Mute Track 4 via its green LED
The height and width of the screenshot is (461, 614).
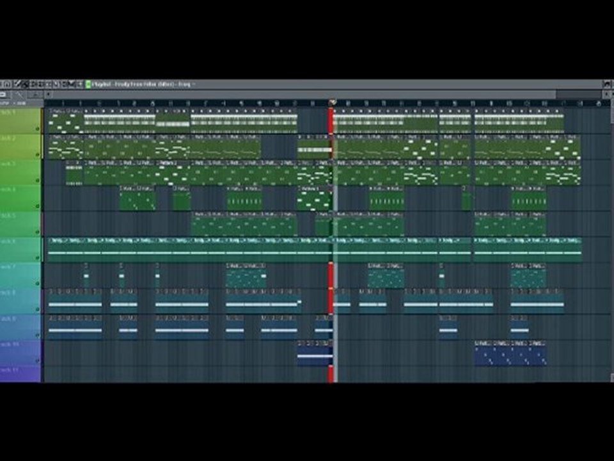pos(38,206)
